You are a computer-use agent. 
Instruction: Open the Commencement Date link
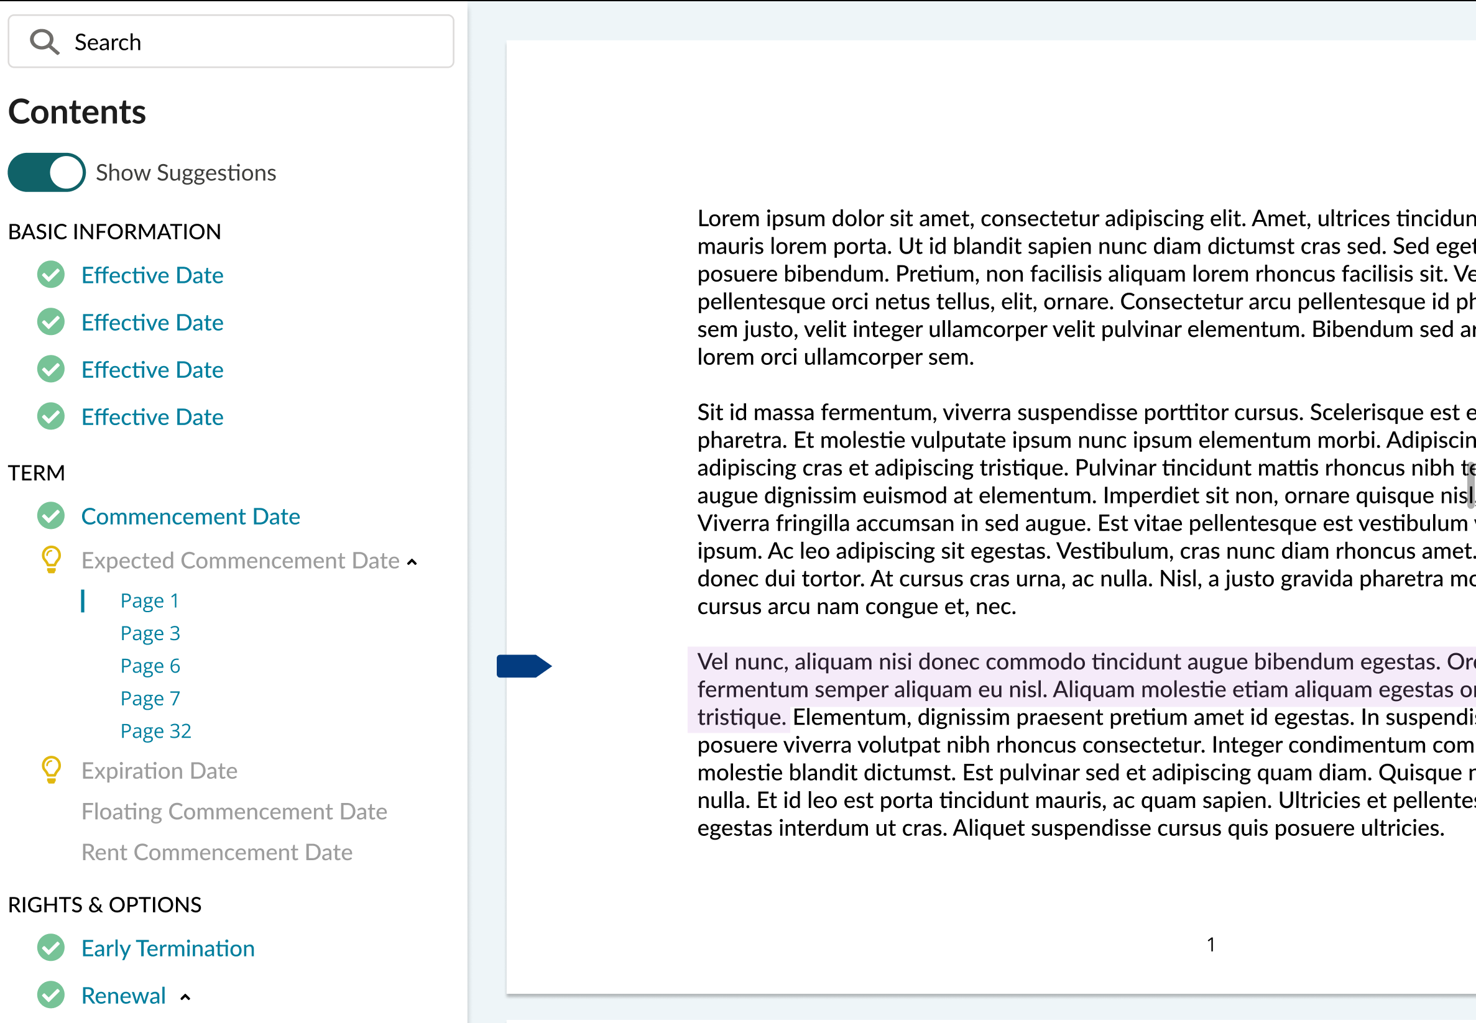coord(190,516)
